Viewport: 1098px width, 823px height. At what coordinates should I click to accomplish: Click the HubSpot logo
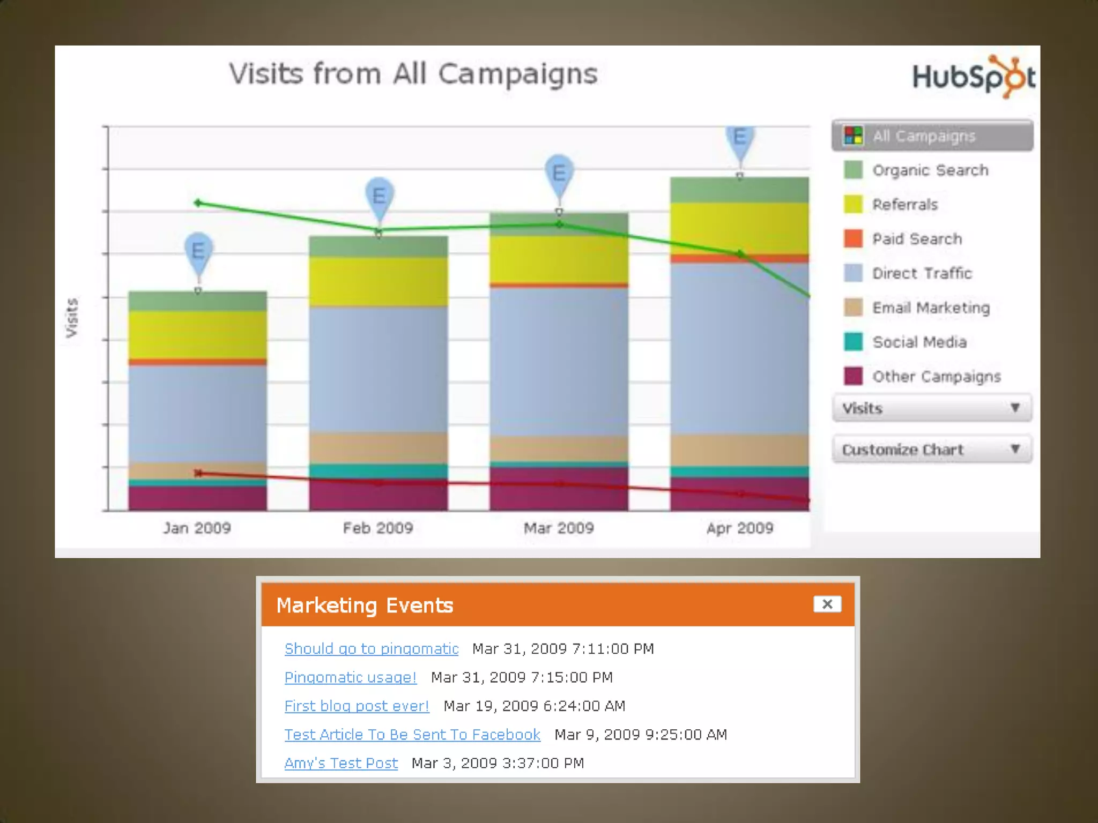click(973, 77)
